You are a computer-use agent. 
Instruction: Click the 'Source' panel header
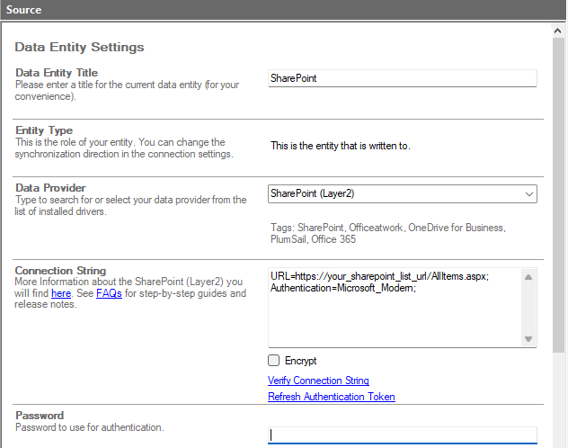283,10
